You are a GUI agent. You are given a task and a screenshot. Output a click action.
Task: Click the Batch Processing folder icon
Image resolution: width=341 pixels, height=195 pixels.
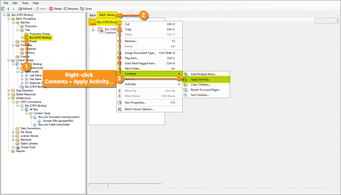click(x=13, y=19)
